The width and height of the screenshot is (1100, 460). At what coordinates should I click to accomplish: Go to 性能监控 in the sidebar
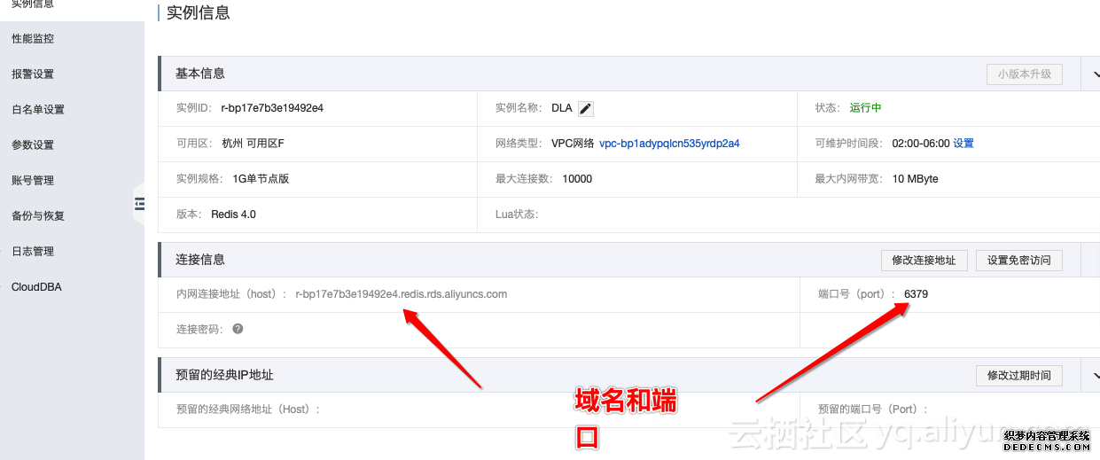tap(33, 39)
